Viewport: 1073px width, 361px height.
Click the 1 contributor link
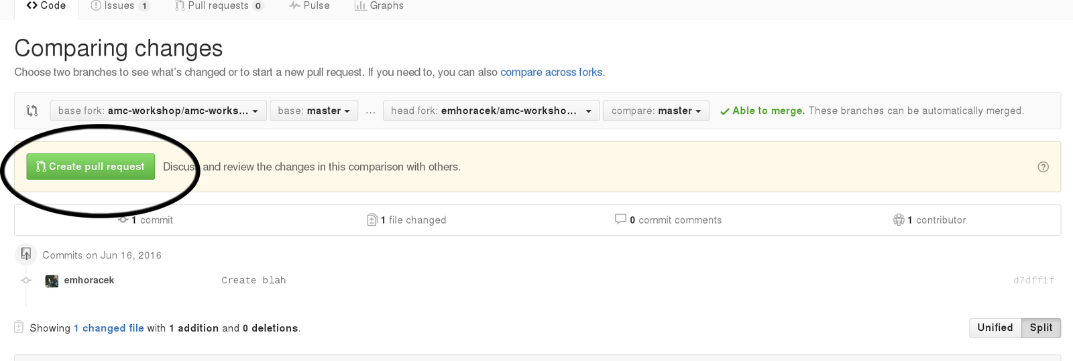coord(929,220)
